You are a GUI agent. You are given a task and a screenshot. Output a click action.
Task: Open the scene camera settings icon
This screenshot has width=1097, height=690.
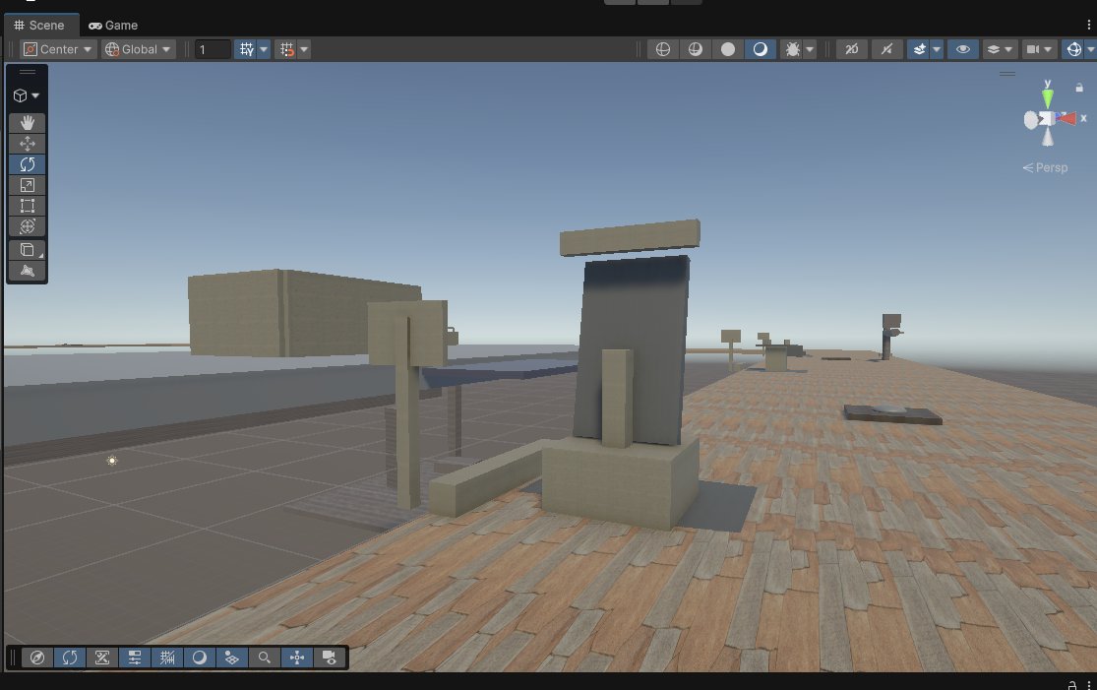tap(1033, 49)
